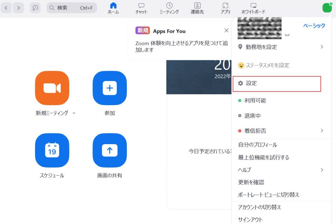
Task: Open 設定 from the profile menu
Action: click(x=277, y=84)
